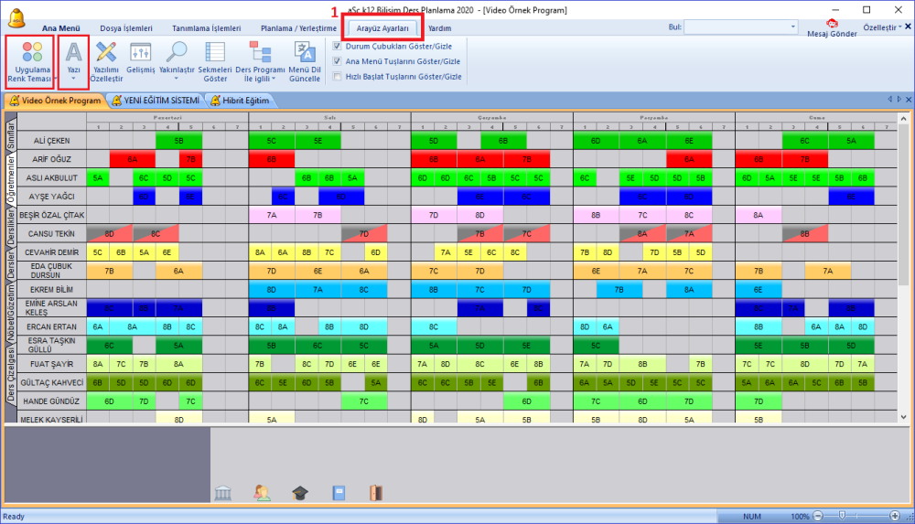Open Gelişmiş advanced settings
The image size is (915, 524).
click(141, 59)
